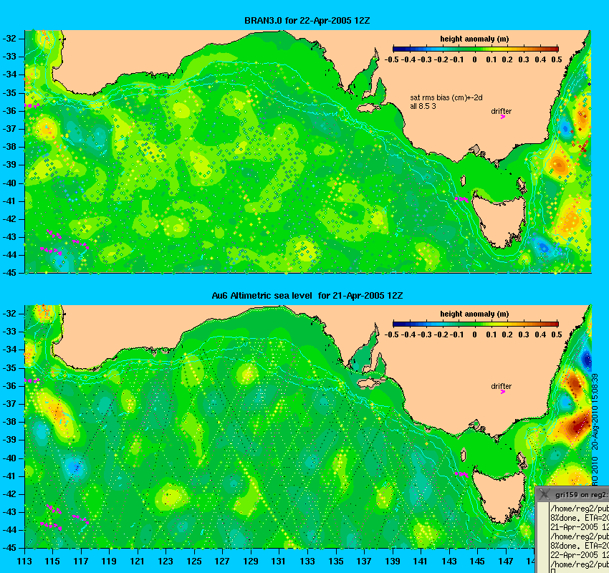Click the first '/home/reg2/pub' line in the terminal
609x573 pixels.
coord(579,509)
